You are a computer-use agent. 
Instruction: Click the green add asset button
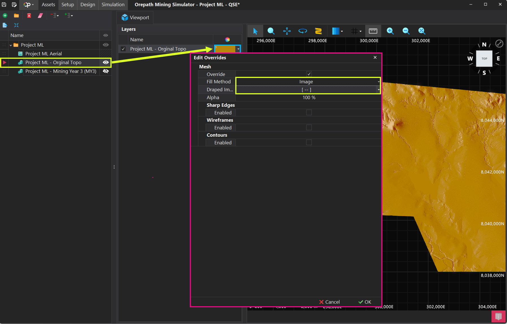coord(5,16)
